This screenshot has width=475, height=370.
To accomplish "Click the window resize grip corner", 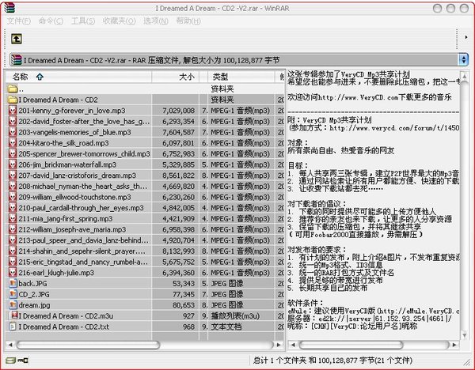I will [x=466, y=361].
